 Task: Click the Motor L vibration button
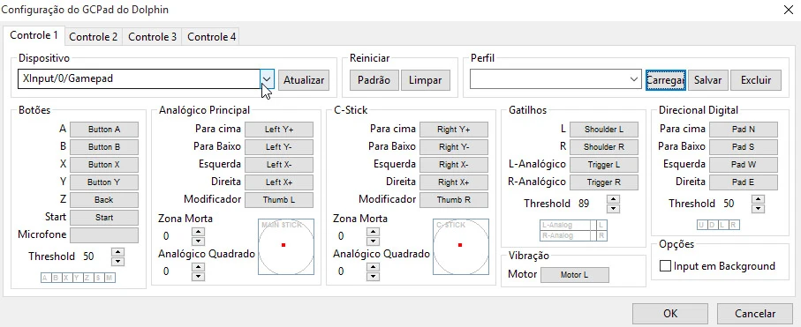click(x=575, y=275)
